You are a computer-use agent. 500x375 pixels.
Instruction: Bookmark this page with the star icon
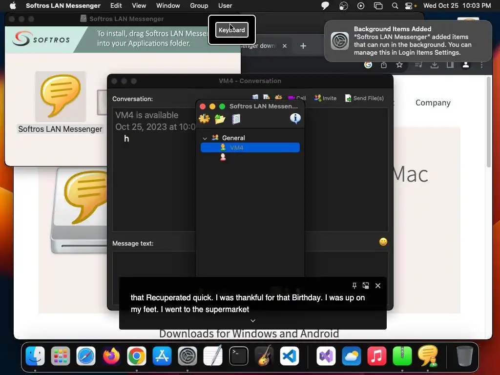[399, 65]
